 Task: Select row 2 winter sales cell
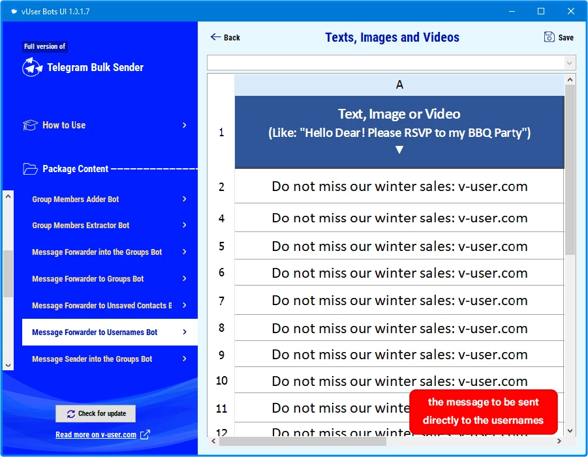(399, 186)
